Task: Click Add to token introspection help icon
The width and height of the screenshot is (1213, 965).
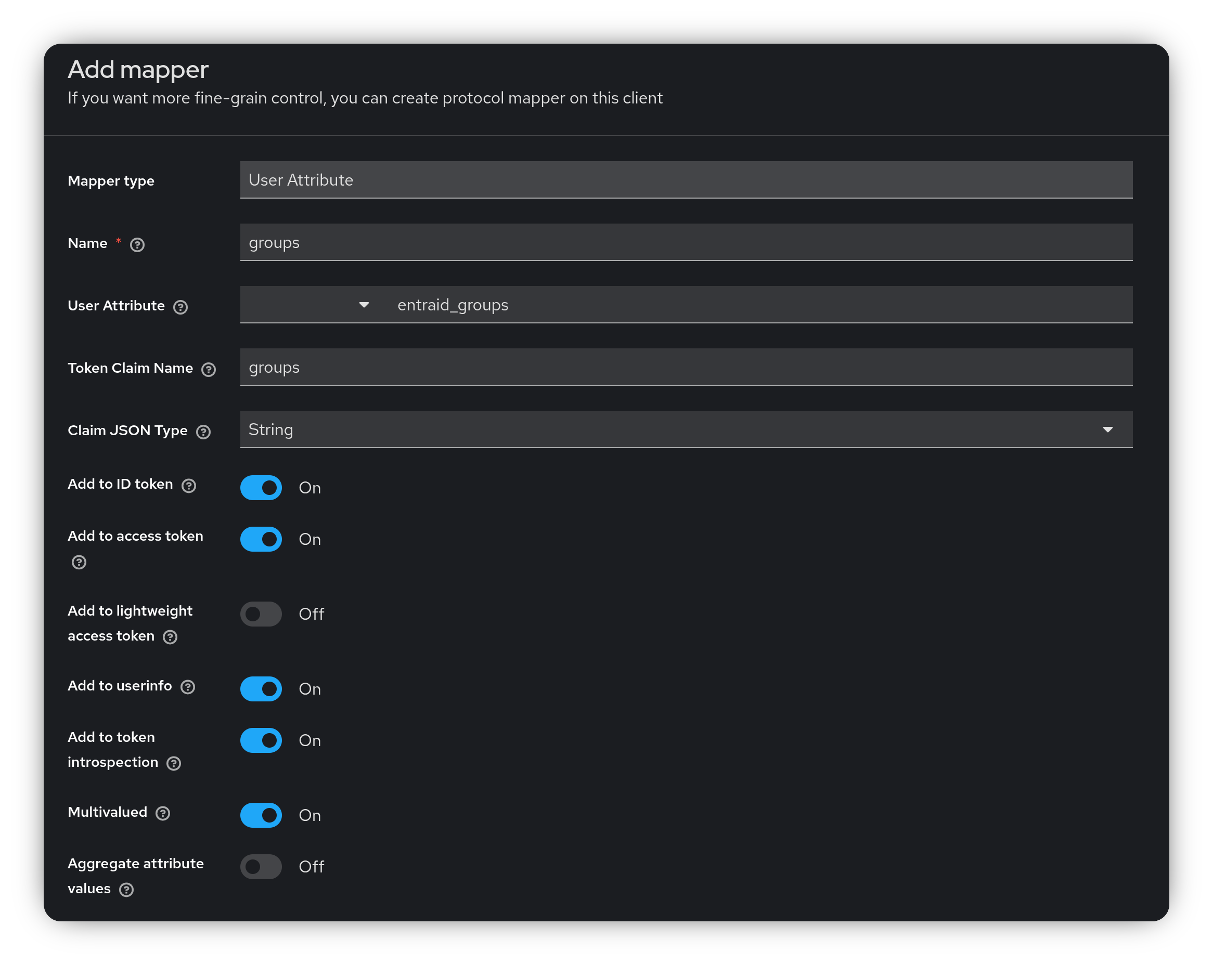Action: [x=174, y=764]
